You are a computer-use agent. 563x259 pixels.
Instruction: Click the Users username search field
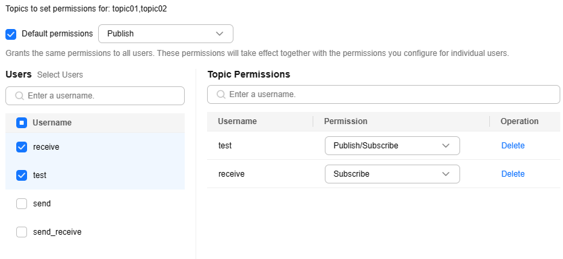95,96
